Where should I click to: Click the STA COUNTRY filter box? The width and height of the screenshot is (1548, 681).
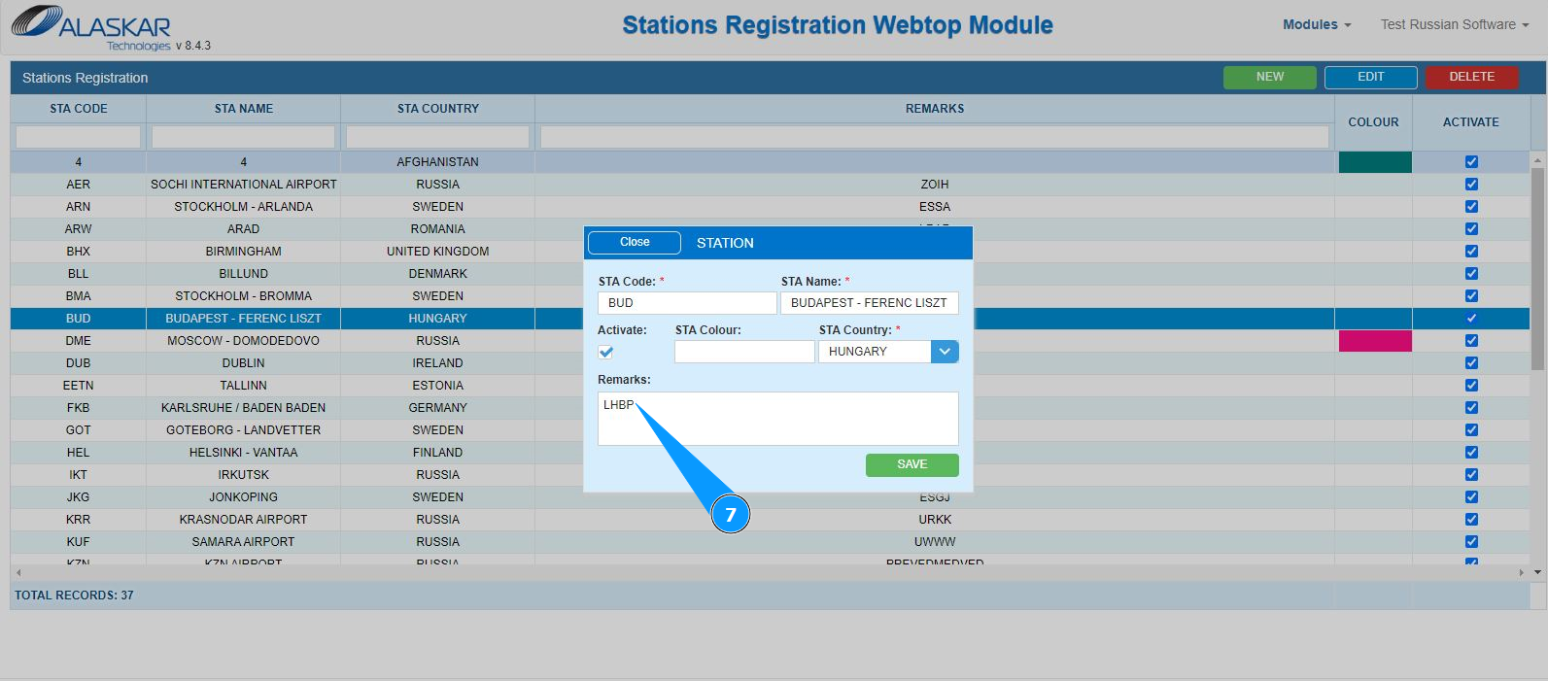[x=437, y=137]
